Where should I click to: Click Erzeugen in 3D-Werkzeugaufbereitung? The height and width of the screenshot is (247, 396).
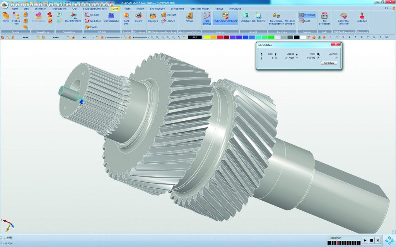pyautogui.click(x=153, y=18)
